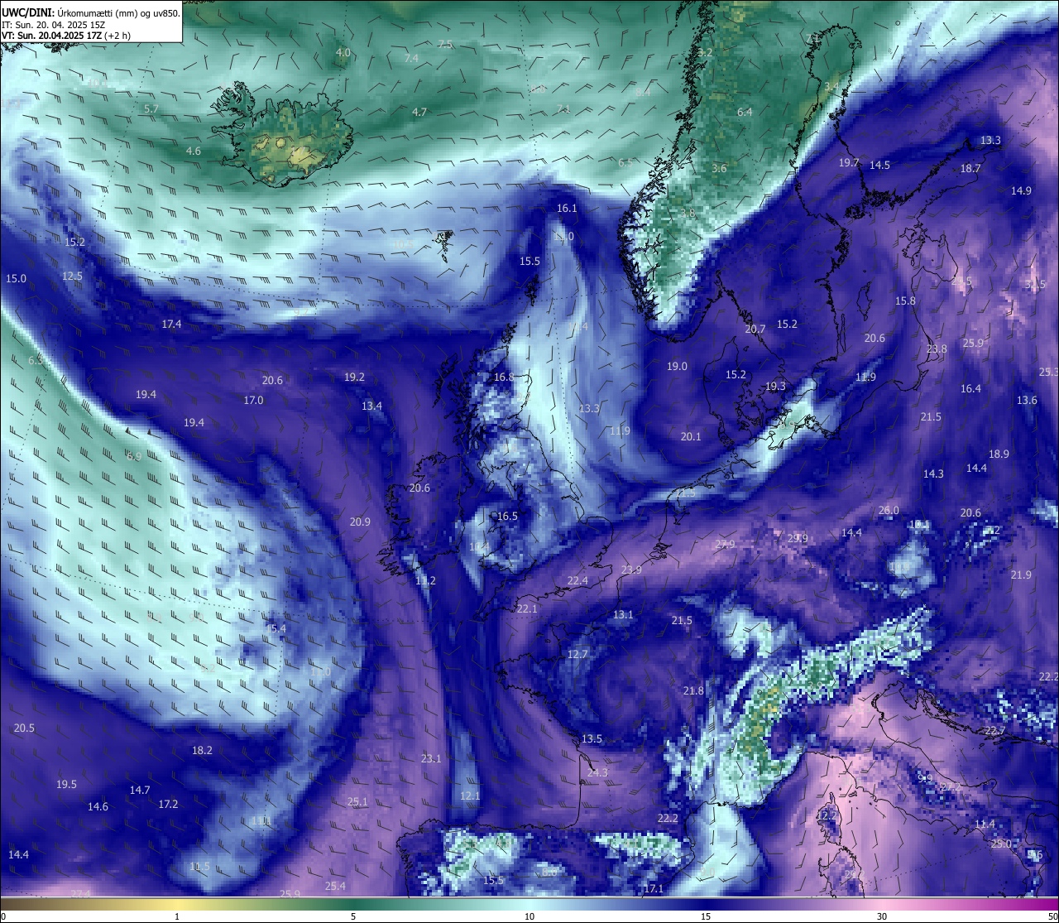Click the 3.8 value over southern Norway
Viewport: 1059px width, 923px height.
pyautogui.click(x=688, y=214)
